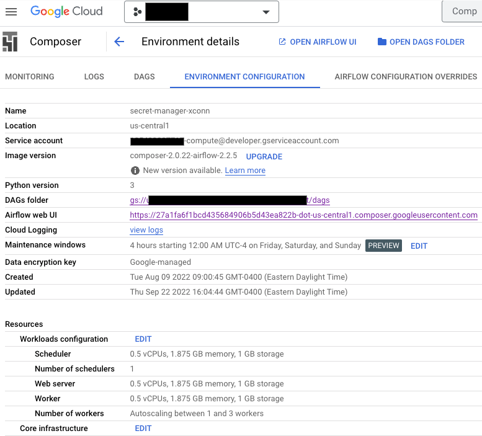Edit Core infrastructure
Screen dimensions: 482x436
143,429
